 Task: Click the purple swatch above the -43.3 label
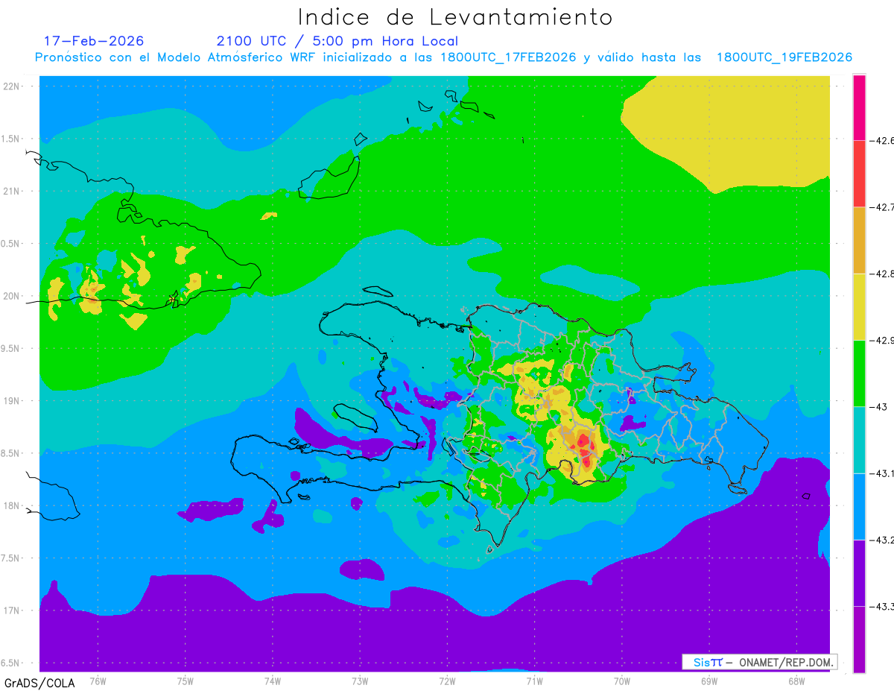(859, 572)
